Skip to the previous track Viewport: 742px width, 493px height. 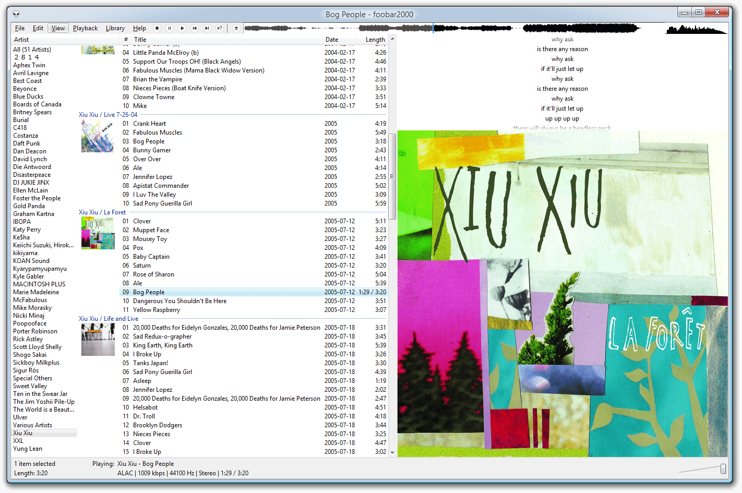(195, 28)
